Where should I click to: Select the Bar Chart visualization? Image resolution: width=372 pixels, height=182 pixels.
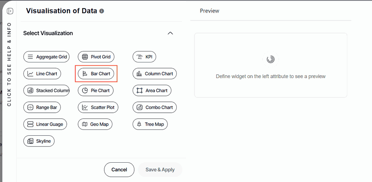click(96, 74)
